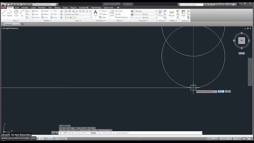Screen dimensions: 254x143
Task: Select the Line drawing tool
Action: pos(4,13)
